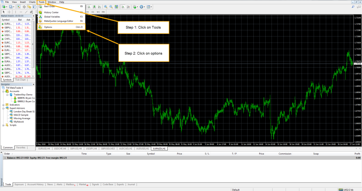Image resolution: width=362 pixels, height=191 pixels.
Task: Click the templates toolbar icon
Action: pos(148,7)
